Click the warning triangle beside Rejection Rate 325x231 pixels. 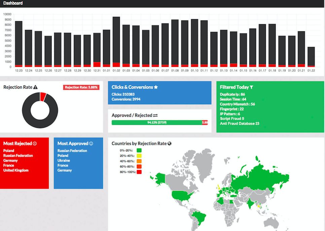[36, 87]
